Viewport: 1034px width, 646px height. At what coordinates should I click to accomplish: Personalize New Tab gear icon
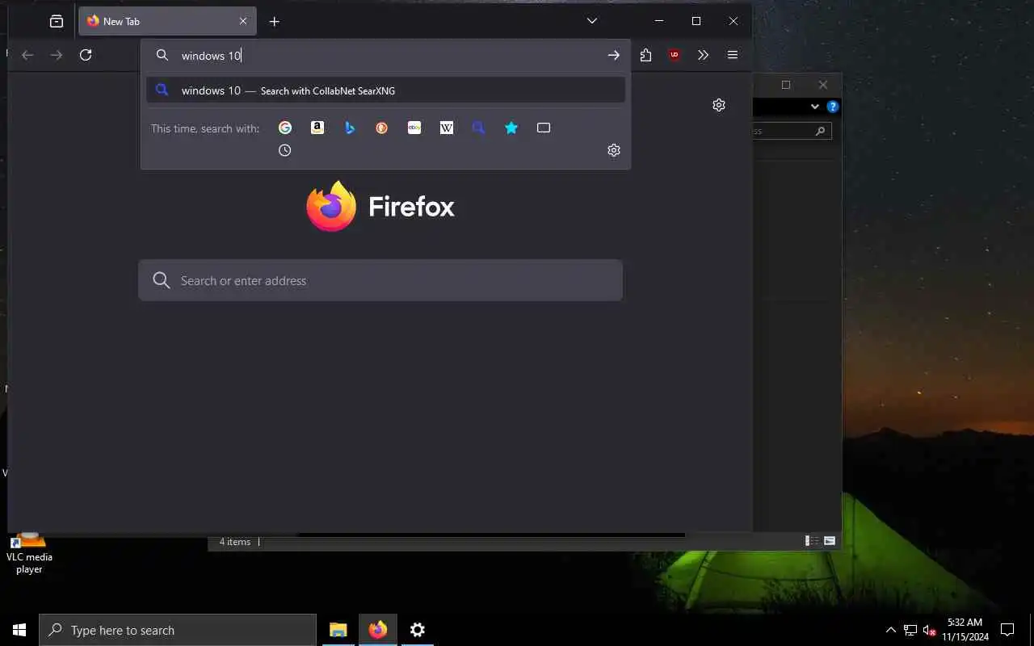(x=719, y=105)
